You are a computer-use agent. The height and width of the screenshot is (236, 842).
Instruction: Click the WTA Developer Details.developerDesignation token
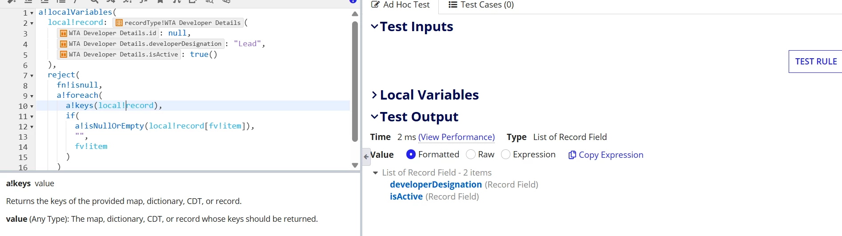[140, 44]
